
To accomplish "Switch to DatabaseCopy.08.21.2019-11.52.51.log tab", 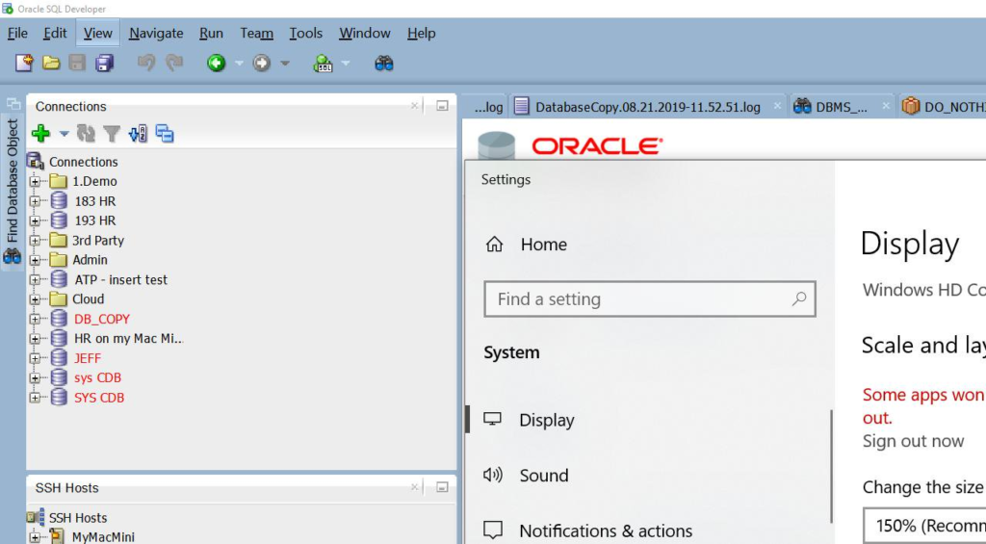I will (648, 107).
